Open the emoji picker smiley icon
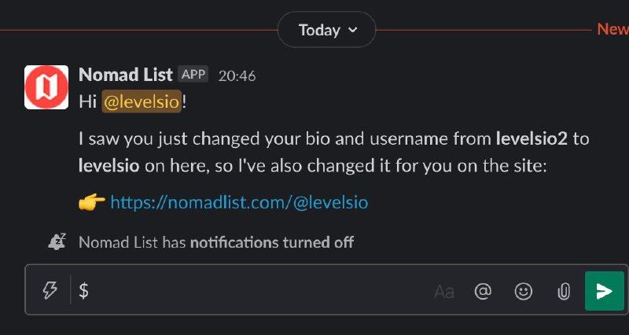629x335 pixels. [x=523, y=292]
